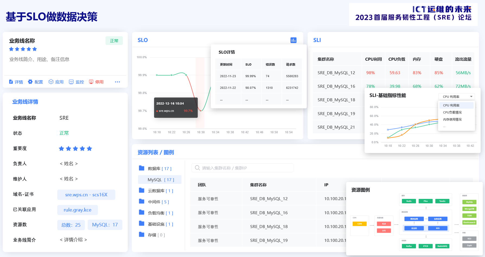
Task: Click the 负责人 < 姓名 > value
Action: click(69, 164)
